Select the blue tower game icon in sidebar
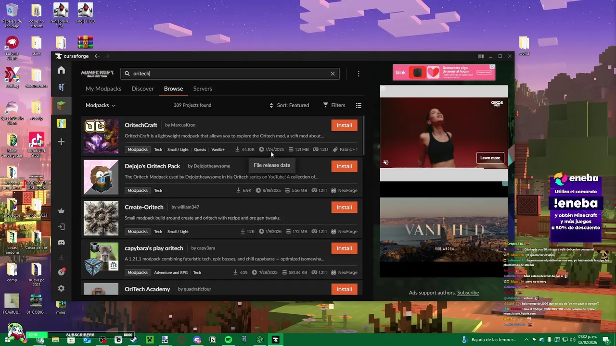Viewport: 616px width, 346px height. point(61,87)
